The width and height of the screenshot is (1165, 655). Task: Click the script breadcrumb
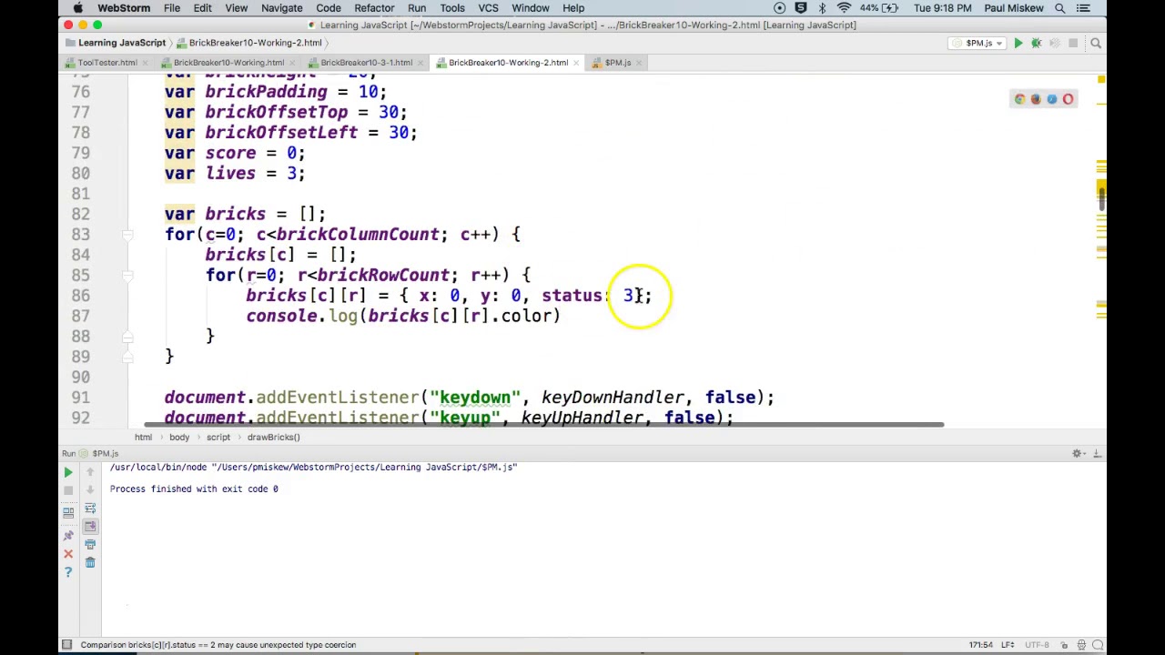218,438
